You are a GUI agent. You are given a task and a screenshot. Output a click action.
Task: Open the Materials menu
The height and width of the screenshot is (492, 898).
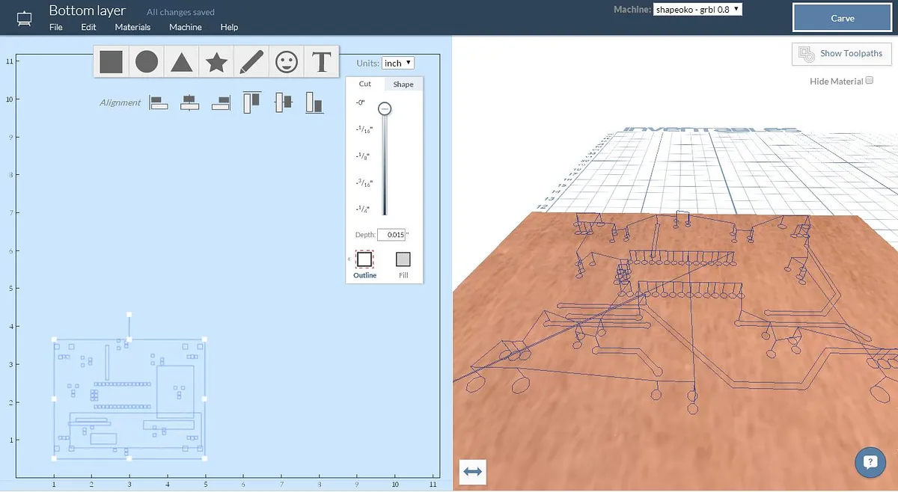tap(132, 27)
